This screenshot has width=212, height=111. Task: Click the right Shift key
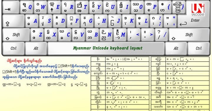(189, 35)
